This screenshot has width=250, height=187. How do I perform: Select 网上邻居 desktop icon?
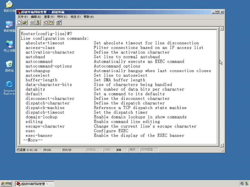point(9,46)
